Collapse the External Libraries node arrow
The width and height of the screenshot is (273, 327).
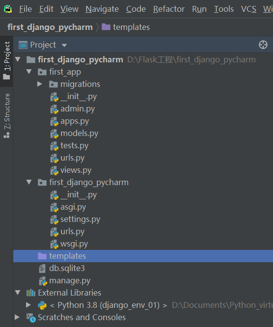[18, 293]
